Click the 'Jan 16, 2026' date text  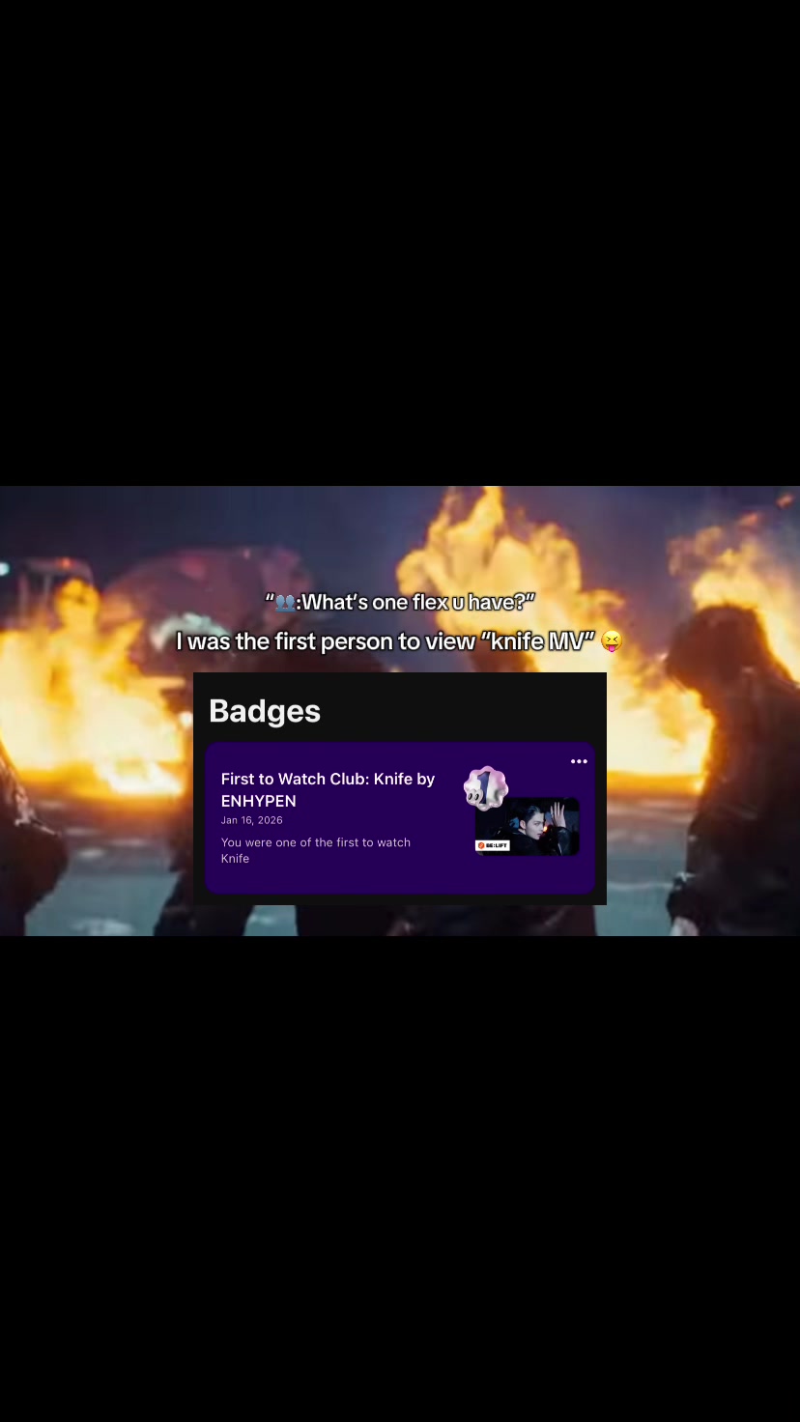pyautogui.click(x=251, y=820)
